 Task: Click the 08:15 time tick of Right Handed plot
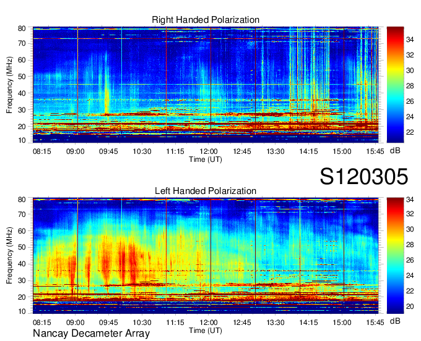coord(42,151)
